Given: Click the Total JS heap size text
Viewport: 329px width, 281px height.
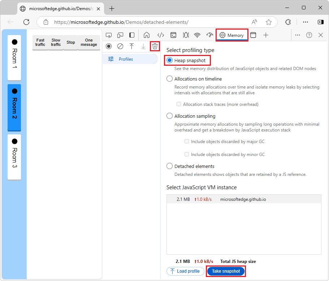Looking at the screenshot, I should (238, 261).
